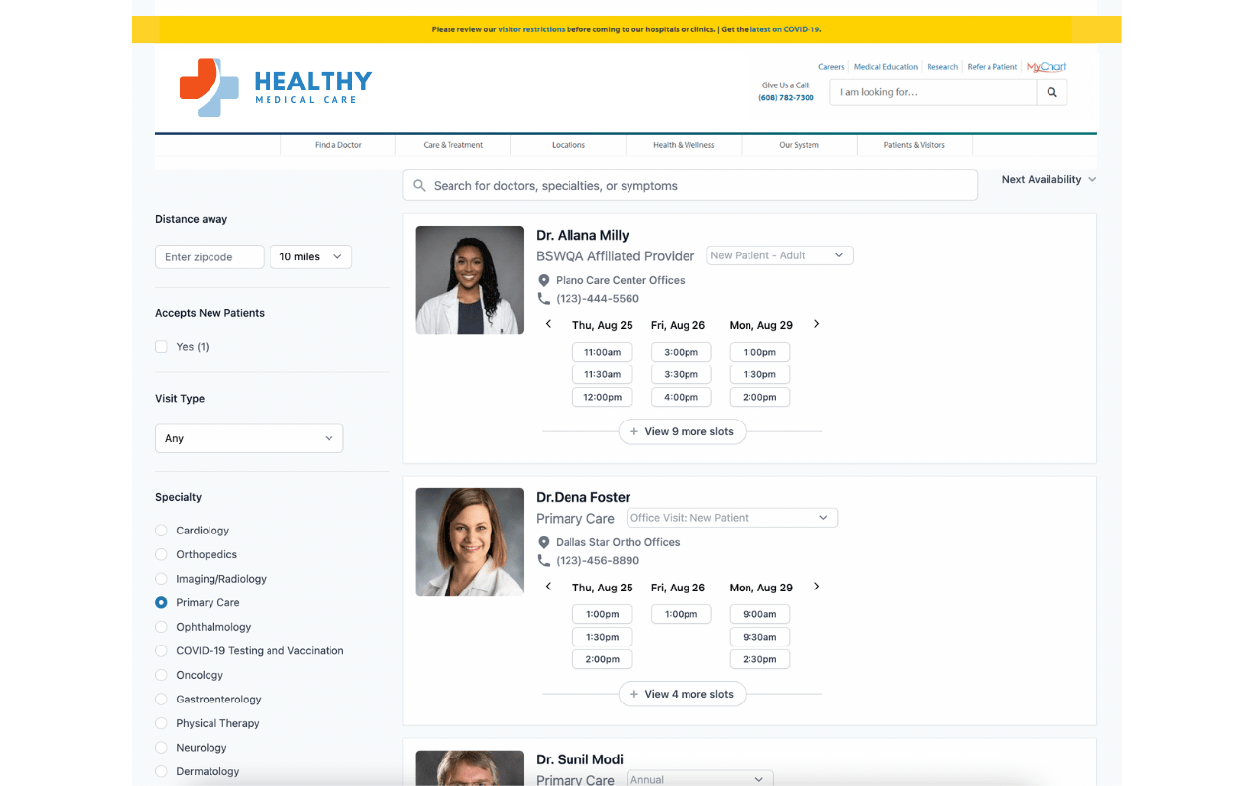
Task: Open the Research link
Action: (x=942, y=67)
